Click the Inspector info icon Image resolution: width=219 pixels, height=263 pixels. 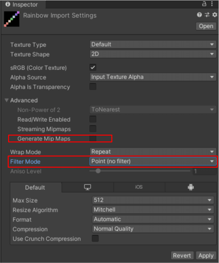click(x=8, y=4)
